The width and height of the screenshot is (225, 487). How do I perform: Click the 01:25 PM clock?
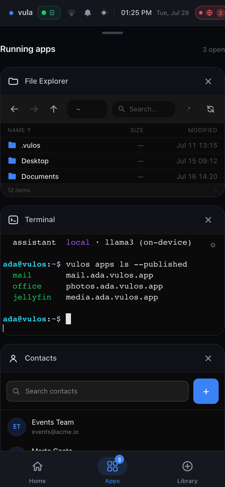coord(136,13)
